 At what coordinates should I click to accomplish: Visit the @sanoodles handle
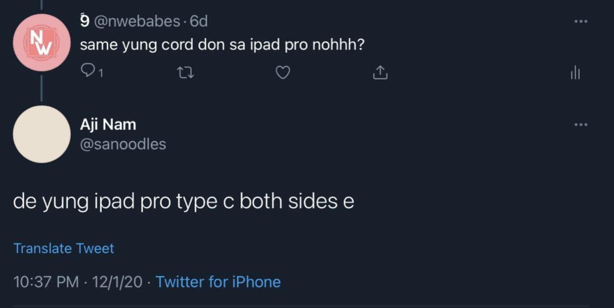[123, 144]
